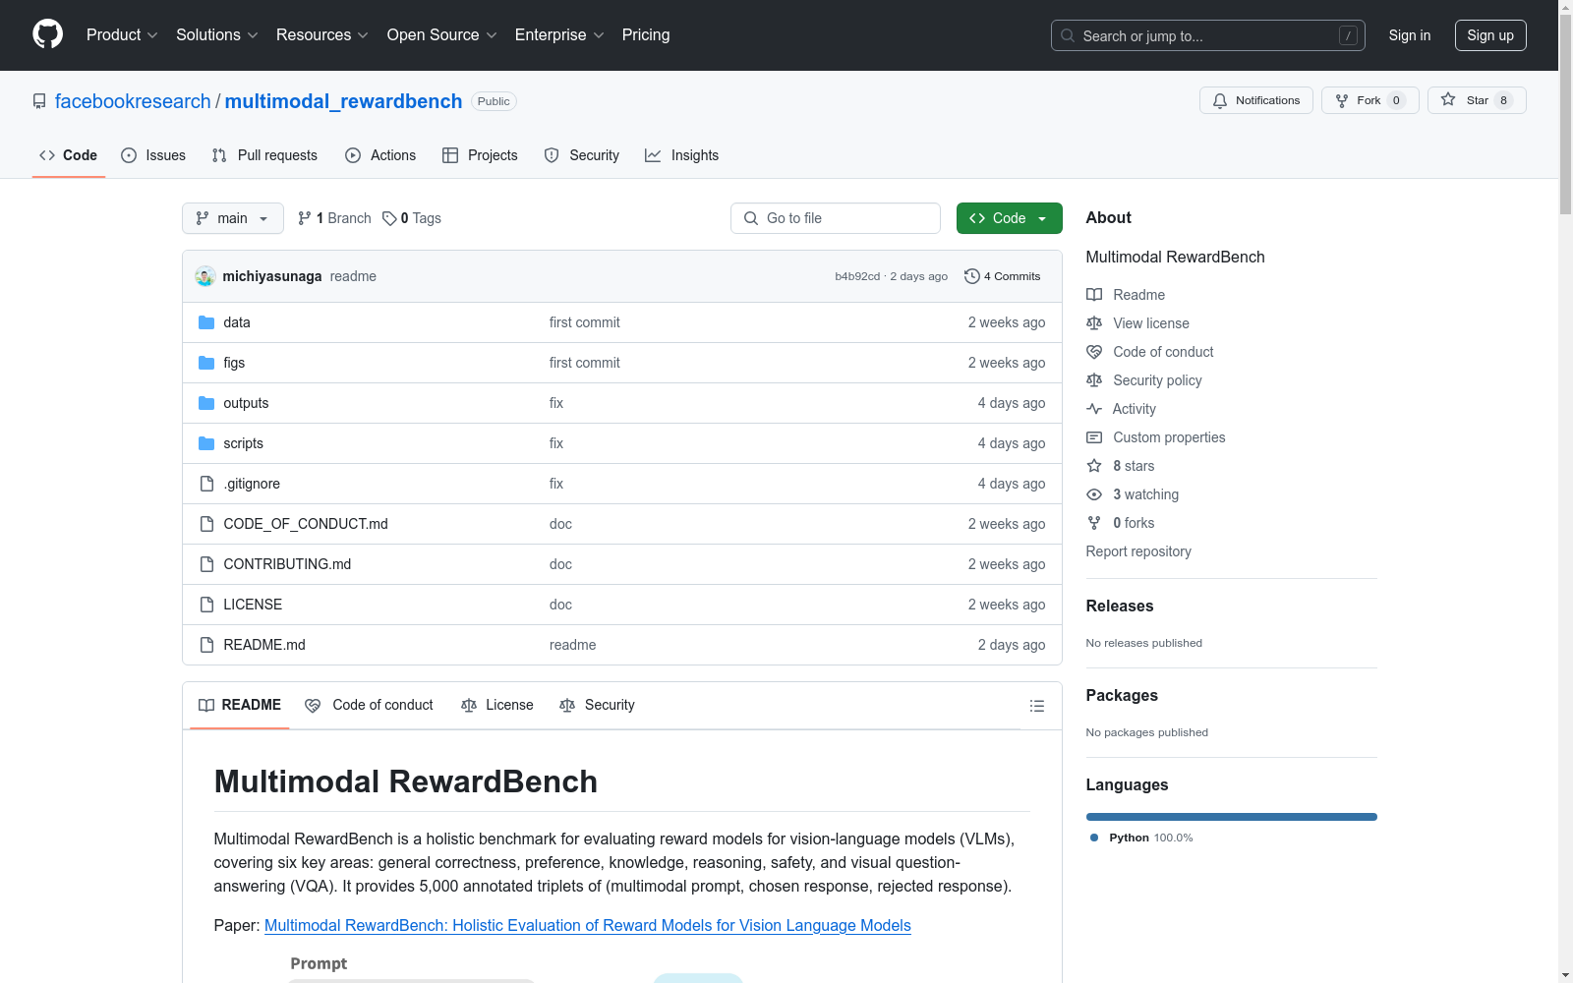Open the 'first commit' message for data
The width and height of the screenshot is (1573, 983).
click(x=585, y=322)
